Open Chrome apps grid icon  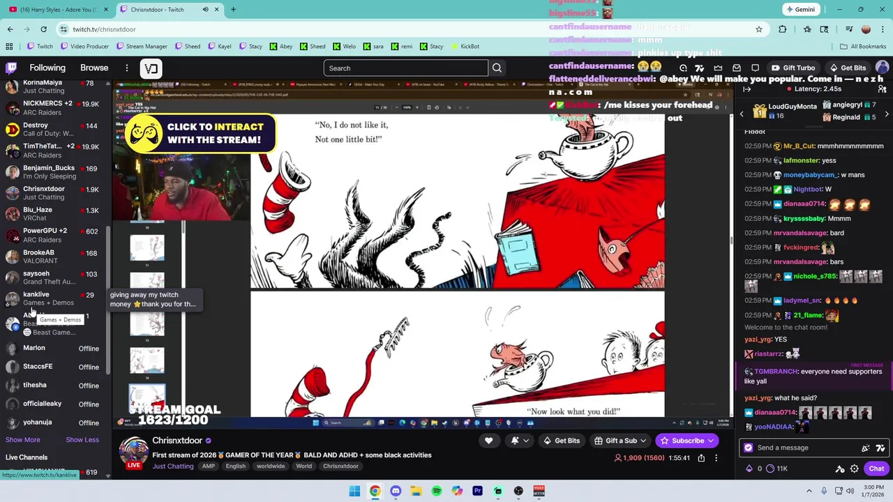[x=9, y=46]
